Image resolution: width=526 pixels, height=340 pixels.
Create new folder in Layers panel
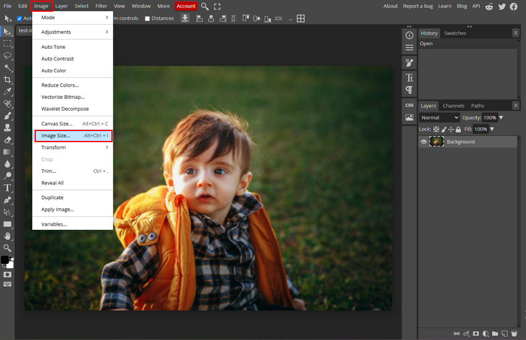click(x=495, y=333)
